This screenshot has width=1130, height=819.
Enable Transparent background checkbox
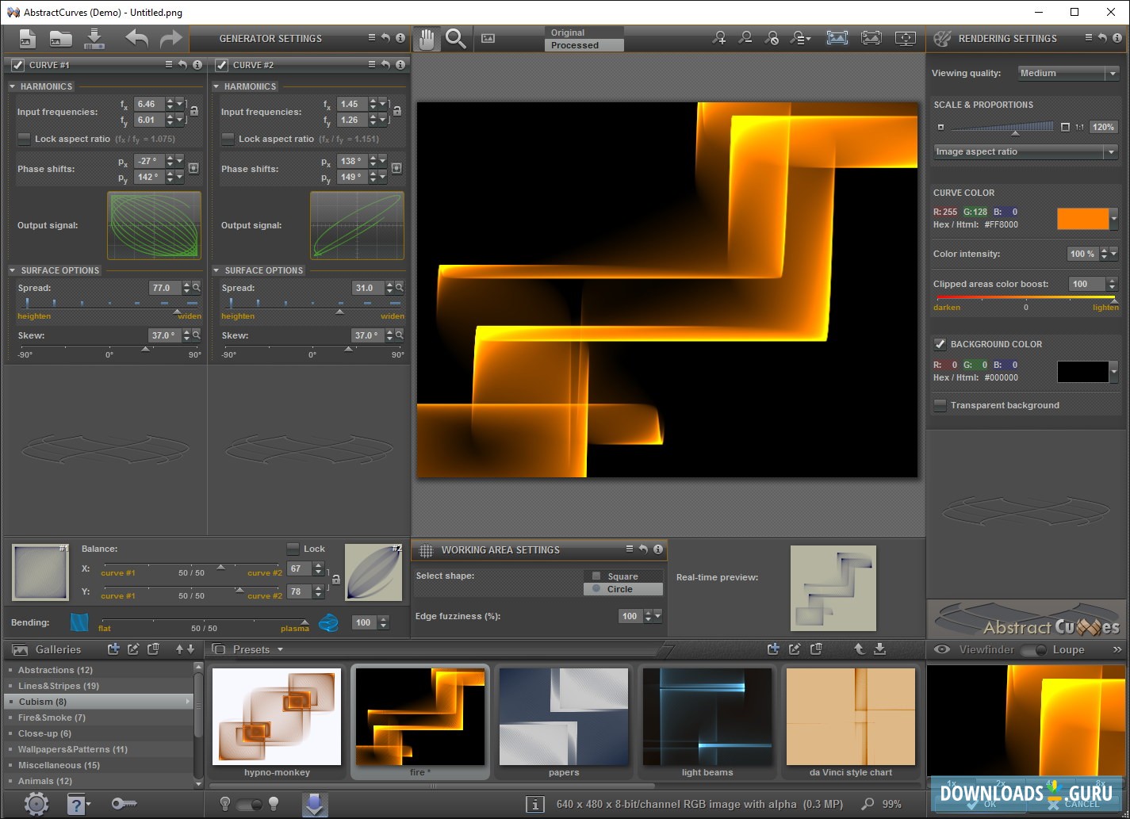point(940,405)
